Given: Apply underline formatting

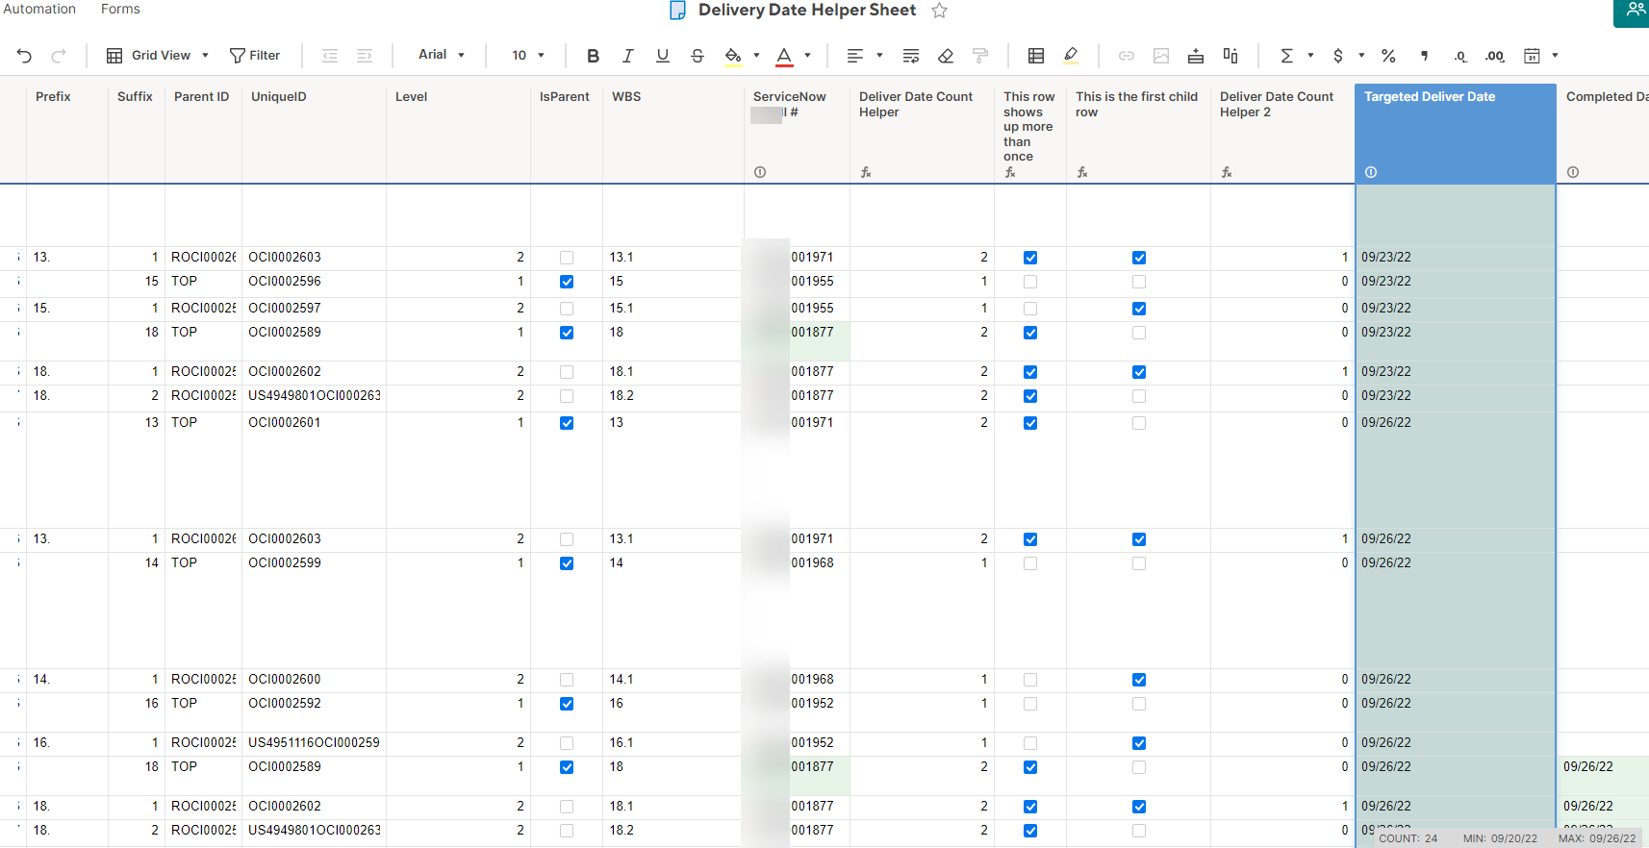Looking at the screenshot, I should (663, 56).
